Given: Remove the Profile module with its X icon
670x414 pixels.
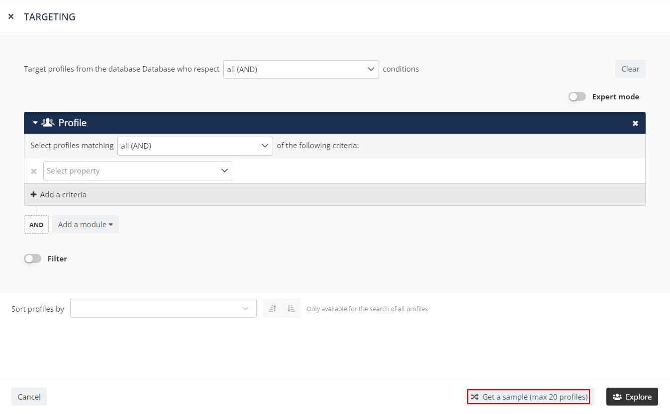Looking at the screenshot, I should (635, 123).
